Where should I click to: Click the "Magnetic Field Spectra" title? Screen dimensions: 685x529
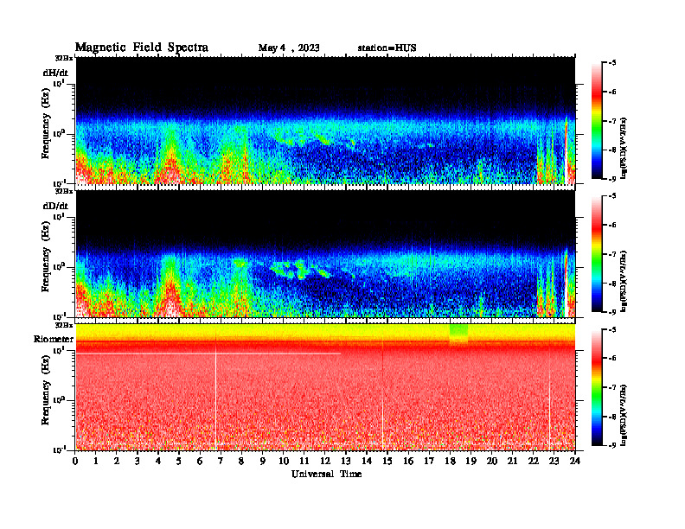(x=142, y=48)
